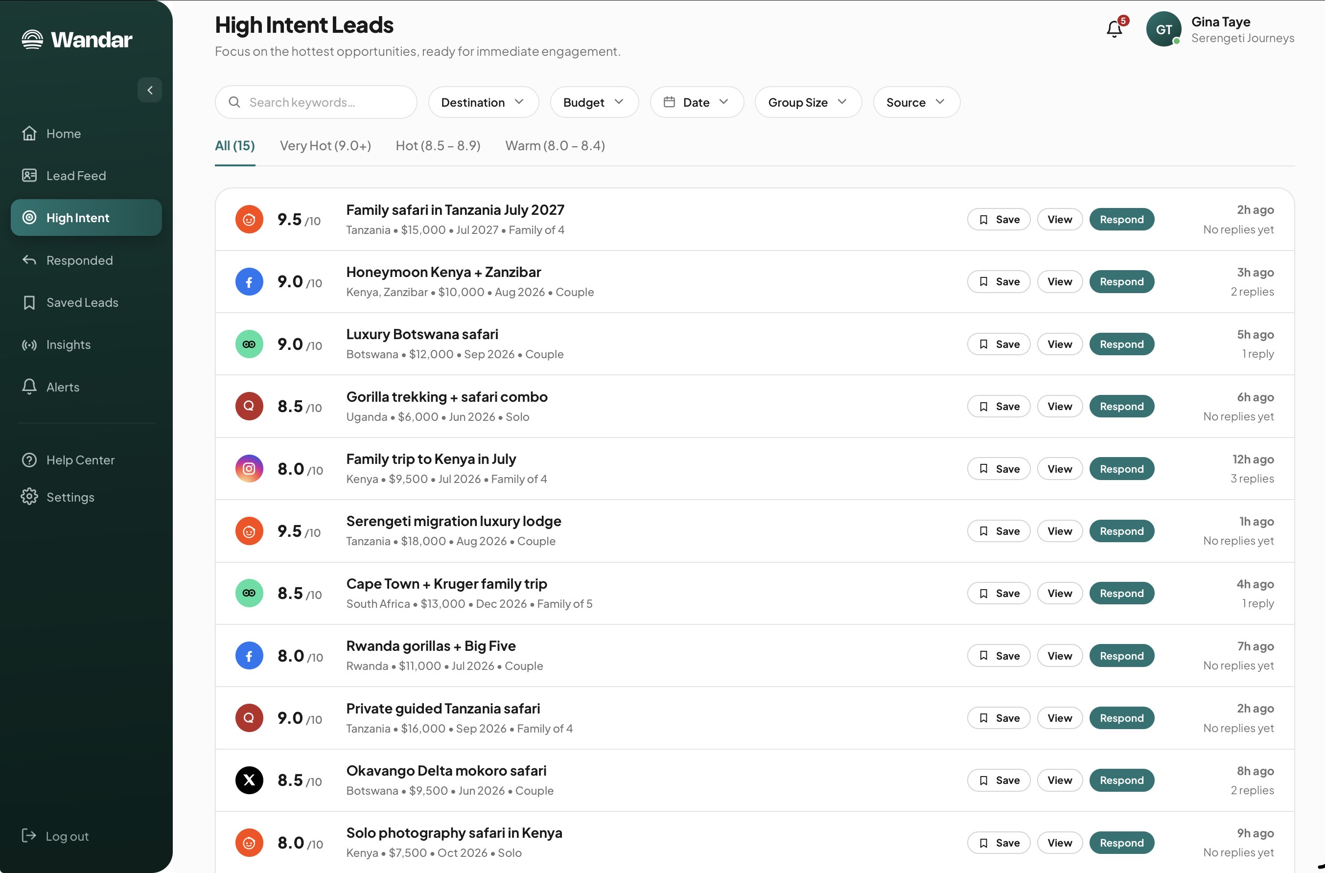
Task: Click the calendar icon in Date filter
Action: [669, 102]
